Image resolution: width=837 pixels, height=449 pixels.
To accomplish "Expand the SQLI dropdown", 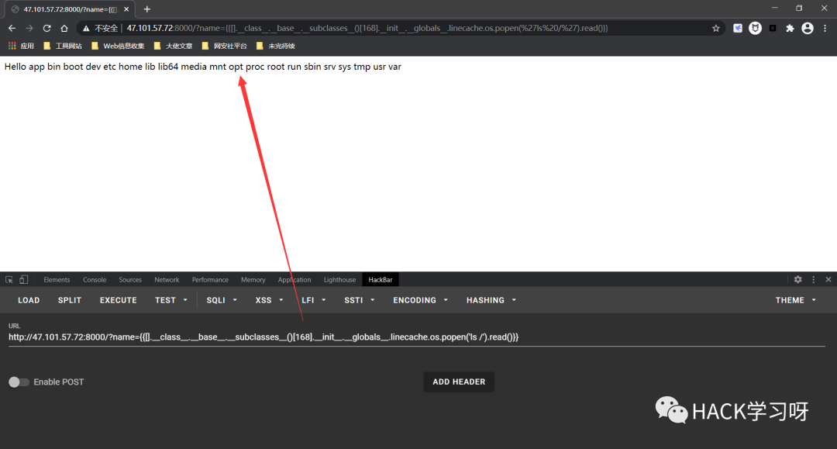I will 222,300.
